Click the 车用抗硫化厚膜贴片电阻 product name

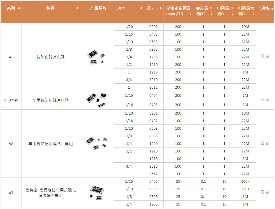(51, 144)
